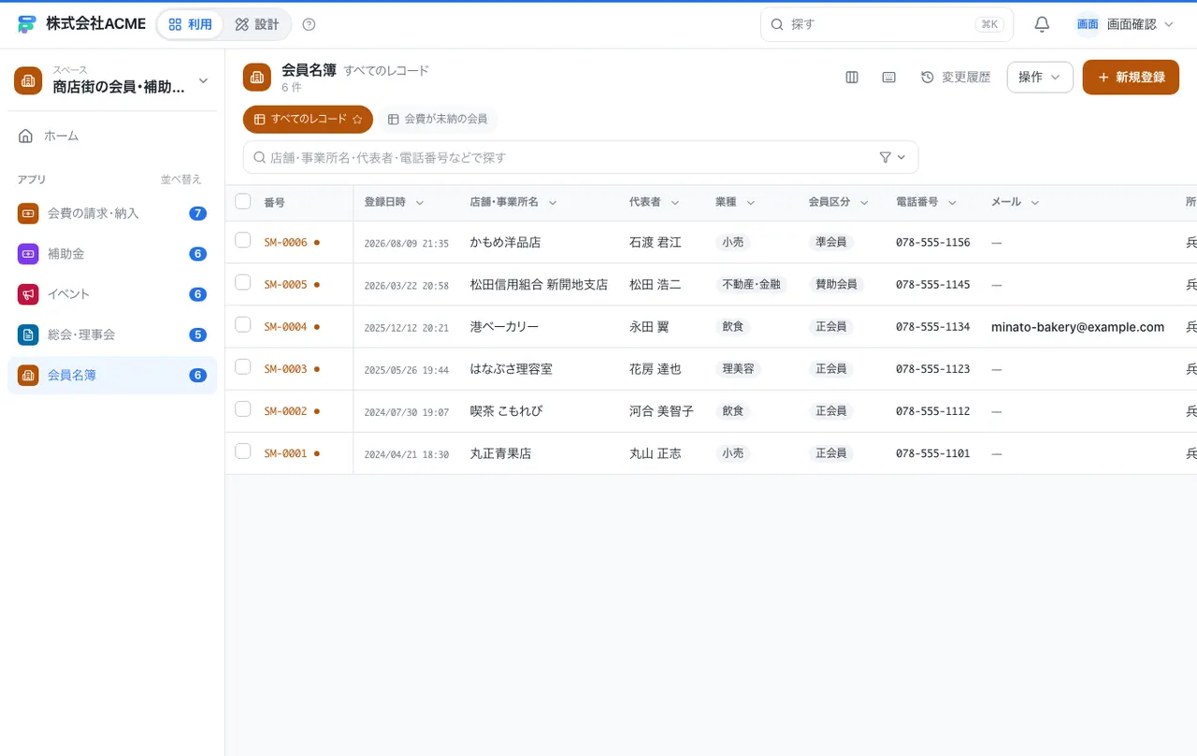Focus the global 探す search field
Image resolution: width=1197 pixels, height=756 pixels.
click(887, 24)
